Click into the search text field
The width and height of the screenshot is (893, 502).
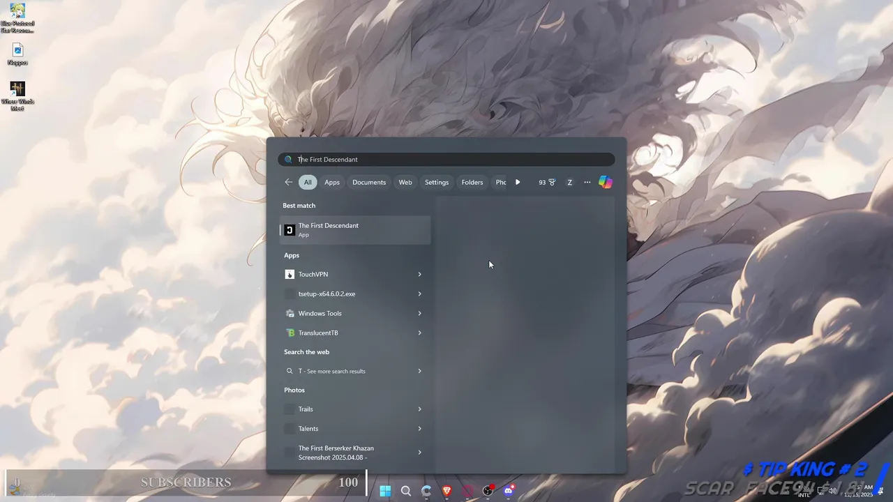point(446,160)
